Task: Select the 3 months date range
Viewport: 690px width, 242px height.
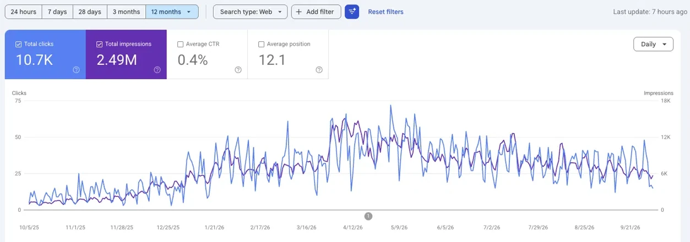Action: [x=126, y=12]
